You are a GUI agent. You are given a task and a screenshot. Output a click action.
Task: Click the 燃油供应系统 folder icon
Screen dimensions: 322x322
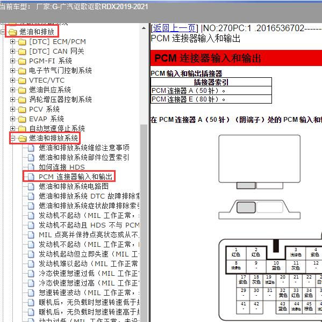coord(22,90)
